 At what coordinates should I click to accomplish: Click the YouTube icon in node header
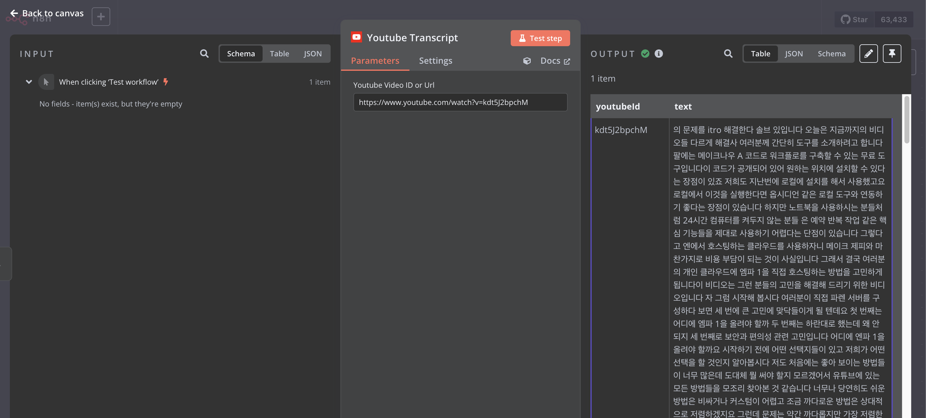(356, 37)
